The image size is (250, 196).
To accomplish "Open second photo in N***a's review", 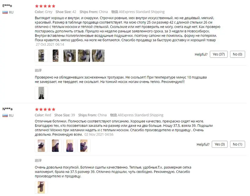I will tap(55, 146).
